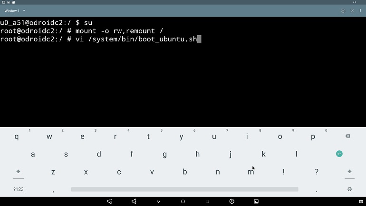Tap keyboard switcher icon in navigation bar

point(361,201)
